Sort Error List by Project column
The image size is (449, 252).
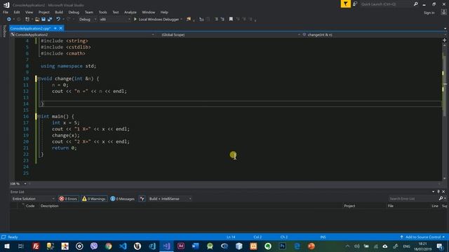[x=349, y=206]
